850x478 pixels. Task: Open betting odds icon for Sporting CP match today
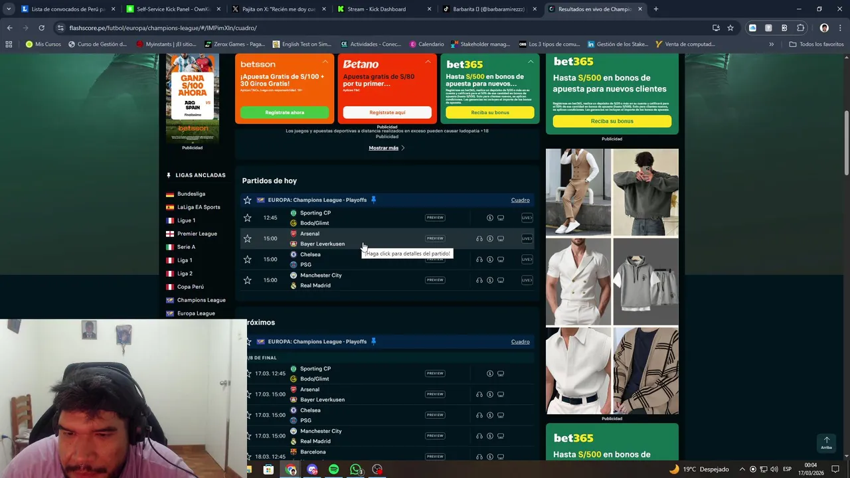490,218
